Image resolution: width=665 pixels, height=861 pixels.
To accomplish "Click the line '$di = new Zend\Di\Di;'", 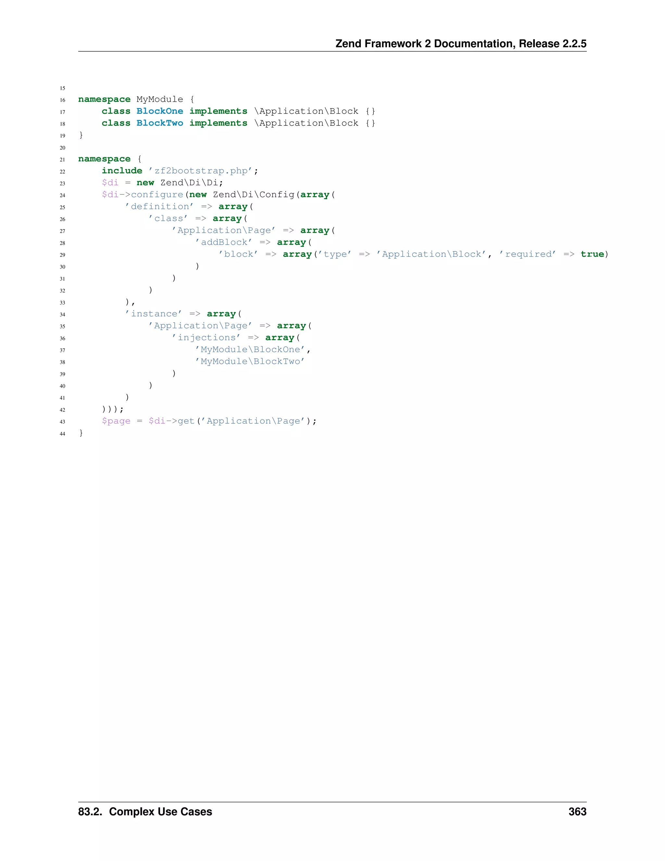I will point(162,183).
